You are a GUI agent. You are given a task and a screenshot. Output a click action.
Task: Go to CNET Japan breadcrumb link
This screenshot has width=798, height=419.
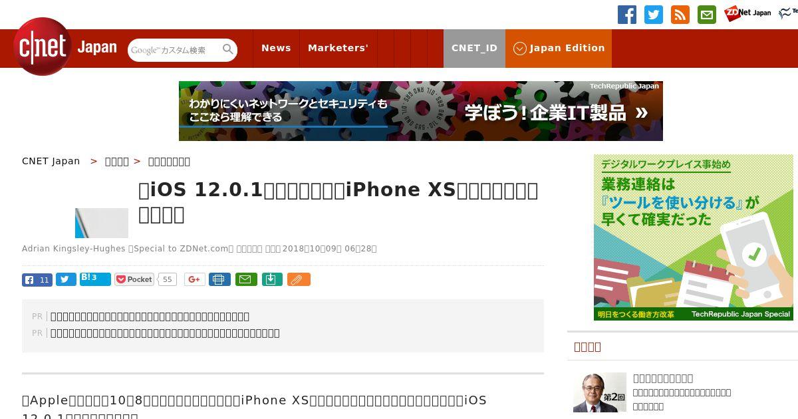[x=51, y=161]
